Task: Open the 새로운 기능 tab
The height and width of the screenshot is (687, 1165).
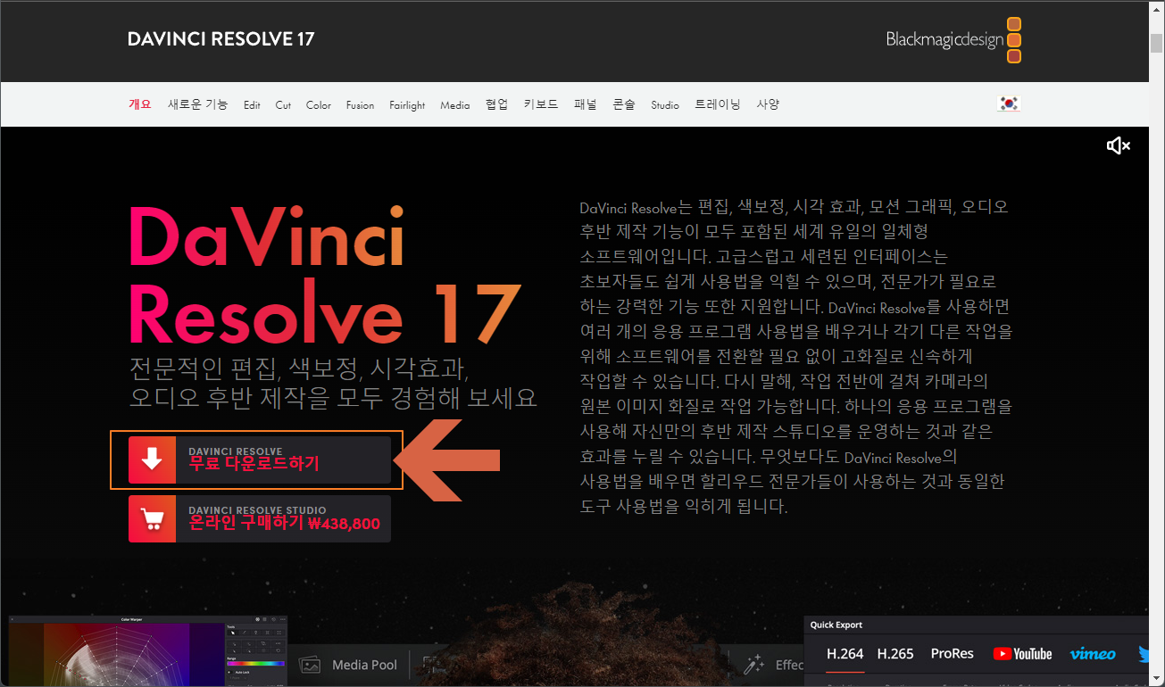Action: coord(198,104)
